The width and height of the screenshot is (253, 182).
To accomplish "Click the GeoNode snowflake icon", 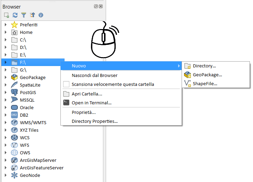I will click(14, 175).
